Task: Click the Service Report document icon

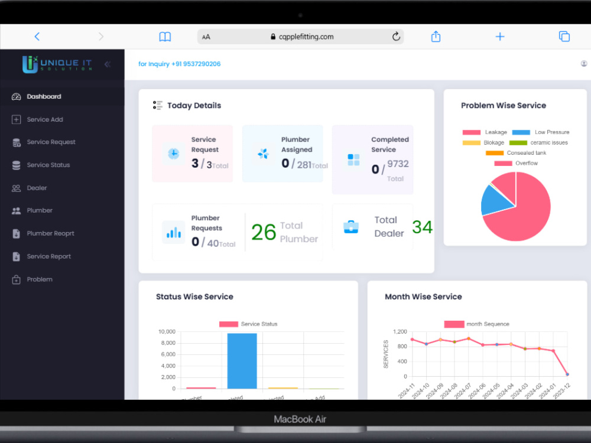Action: point(16,256)
